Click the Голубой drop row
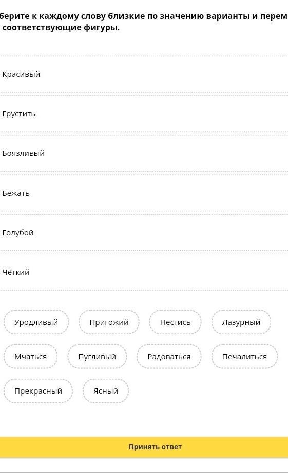Screen dimensions: 288x473 tap(144, 233)
